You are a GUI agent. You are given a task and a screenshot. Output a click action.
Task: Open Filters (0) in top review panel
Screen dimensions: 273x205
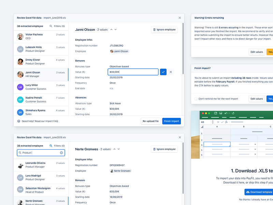pos(59,26)
